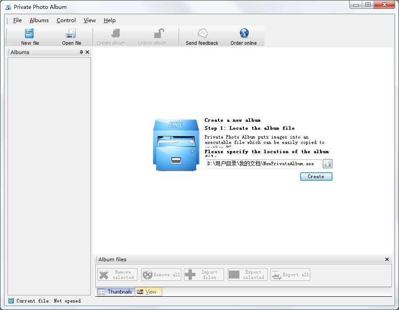
Task: Click the Unlock album padlock icon
Action: (159, 33)
